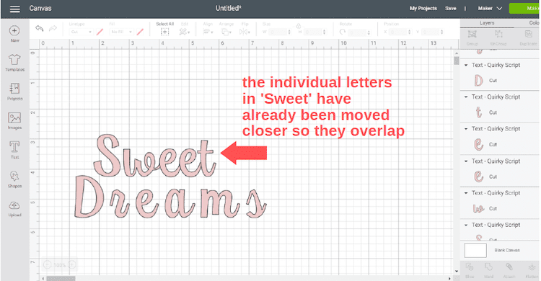
Task: Open the Maker machine dropdown
Action: 490,8
